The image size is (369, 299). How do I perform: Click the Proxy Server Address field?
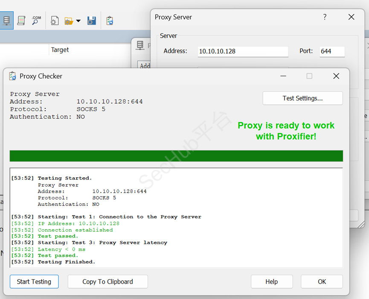(243, 51)
